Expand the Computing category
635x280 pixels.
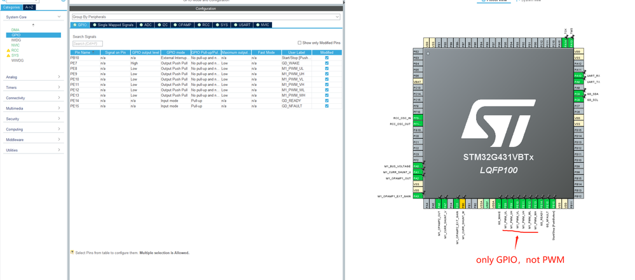(x=59, y=129)
